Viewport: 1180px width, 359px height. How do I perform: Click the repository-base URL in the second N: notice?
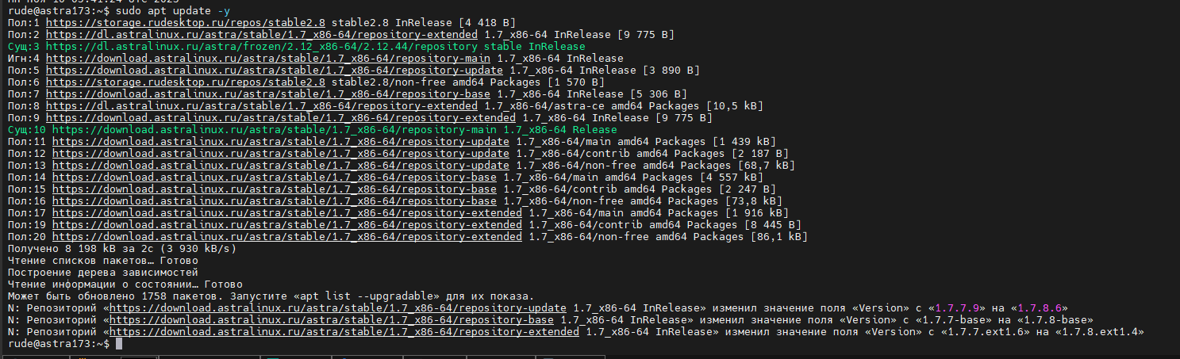[x=331, y=320]
